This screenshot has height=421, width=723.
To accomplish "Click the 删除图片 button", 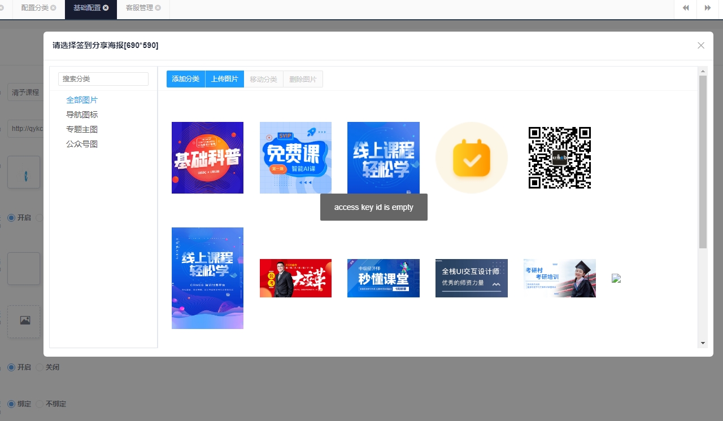I will pyautogui.click(x=303, y=79).
